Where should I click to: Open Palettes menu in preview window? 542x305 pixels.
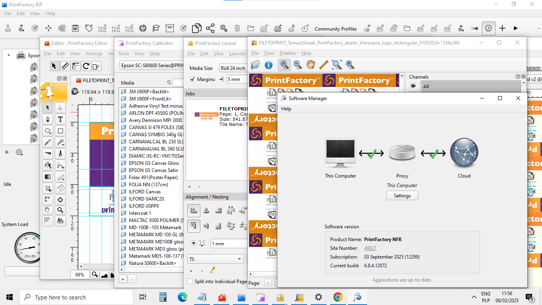[x=288, y=53]
